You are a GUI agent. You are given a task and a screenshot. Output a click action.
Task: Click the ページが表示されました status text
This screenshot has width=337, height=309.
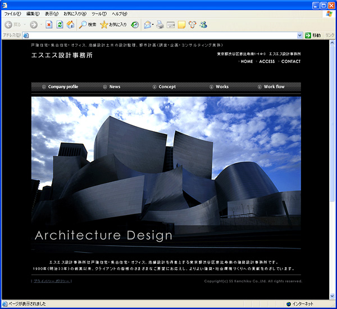pyautogui.click(x=27, y=304)
